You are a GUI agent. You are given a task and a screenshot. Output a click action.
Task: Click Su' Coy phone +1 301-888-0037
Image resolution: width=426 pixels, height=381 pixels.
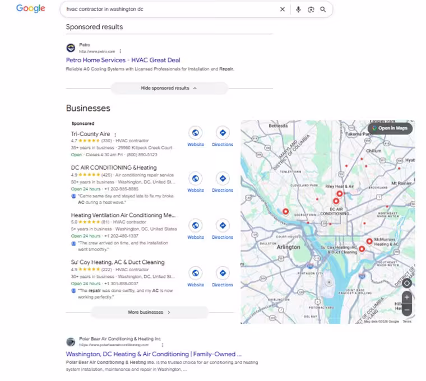(122, 284)
